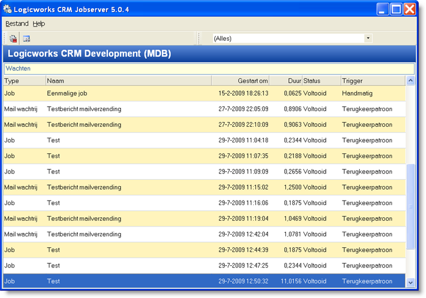The image size is (426, 298).
Task: Close the Jobserver window
Action: pos(409,9)
